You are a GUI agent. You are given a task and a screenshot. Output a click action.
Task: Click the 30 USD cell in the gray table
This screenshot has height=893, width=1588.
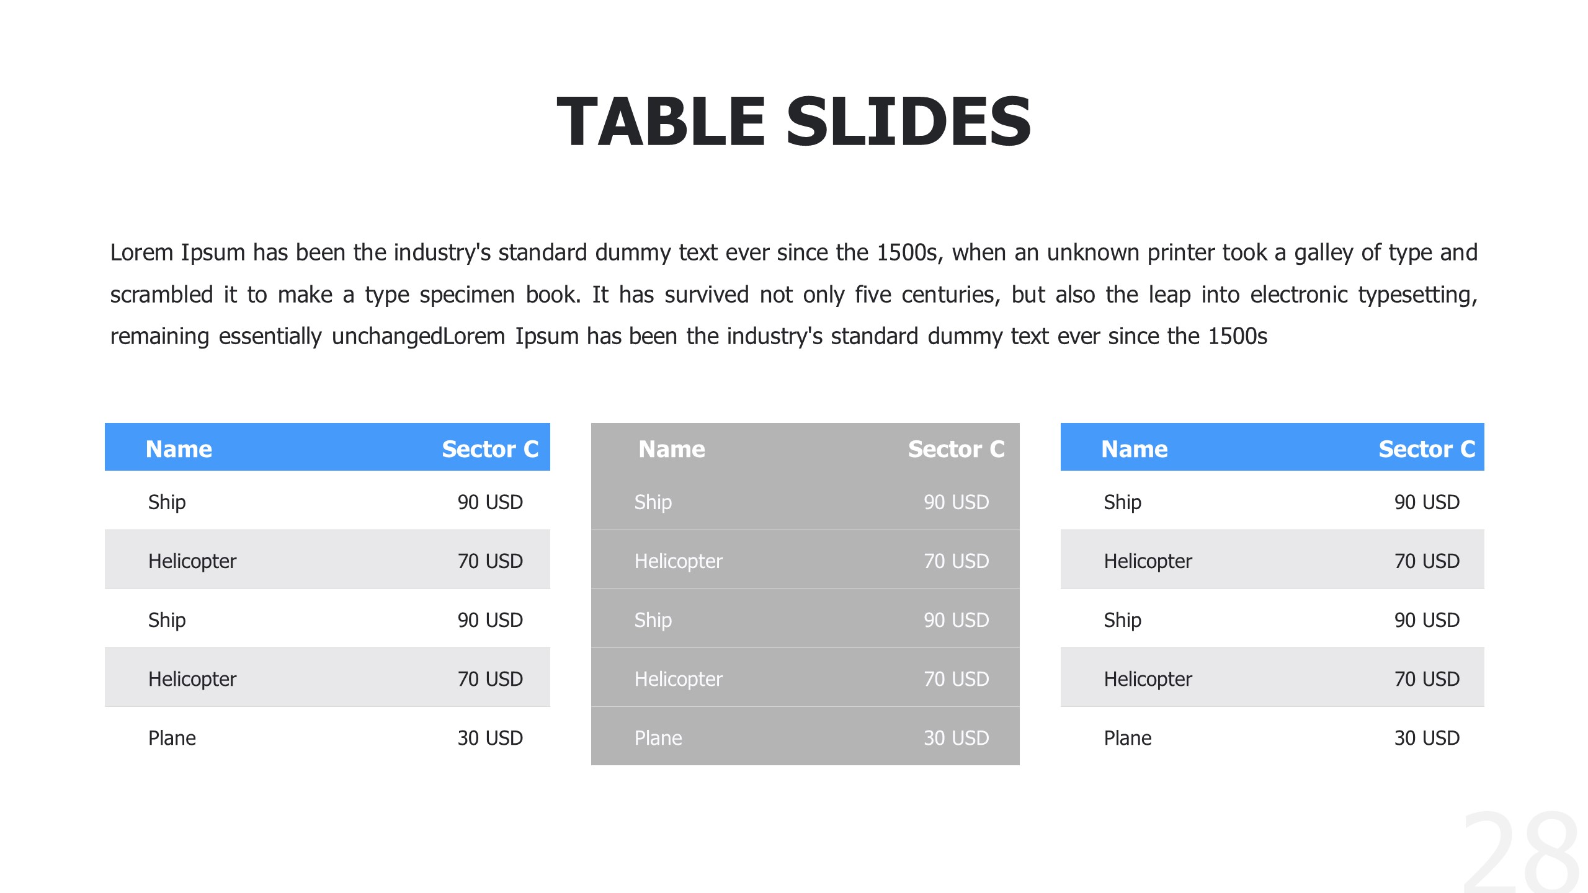pyautogui.click(x=956, y=738)
